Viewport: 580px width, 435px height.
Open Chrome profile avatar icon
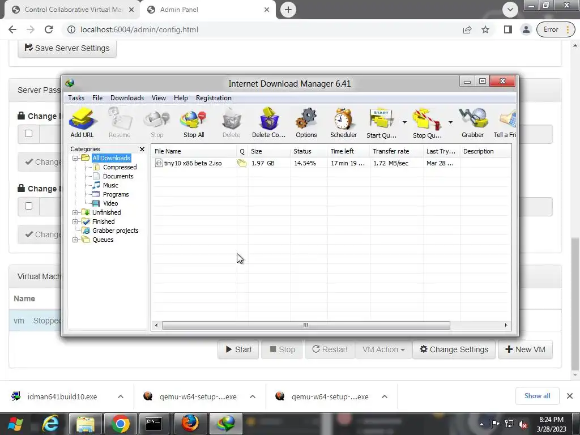pos(526,29)
